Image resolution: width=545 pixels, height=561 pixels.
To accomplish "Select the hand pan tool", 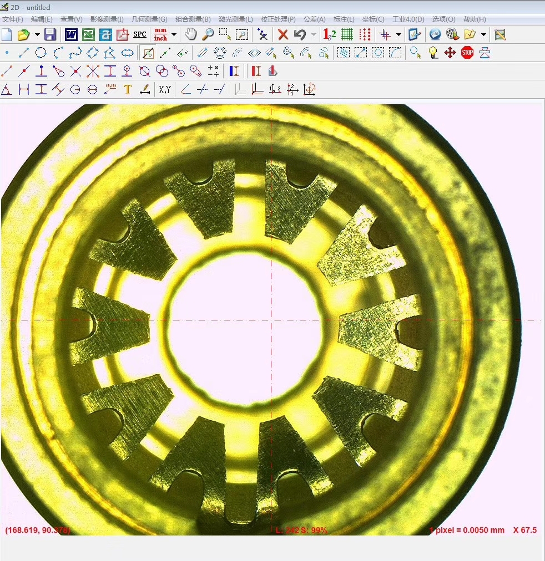I will tap(190, 35).
